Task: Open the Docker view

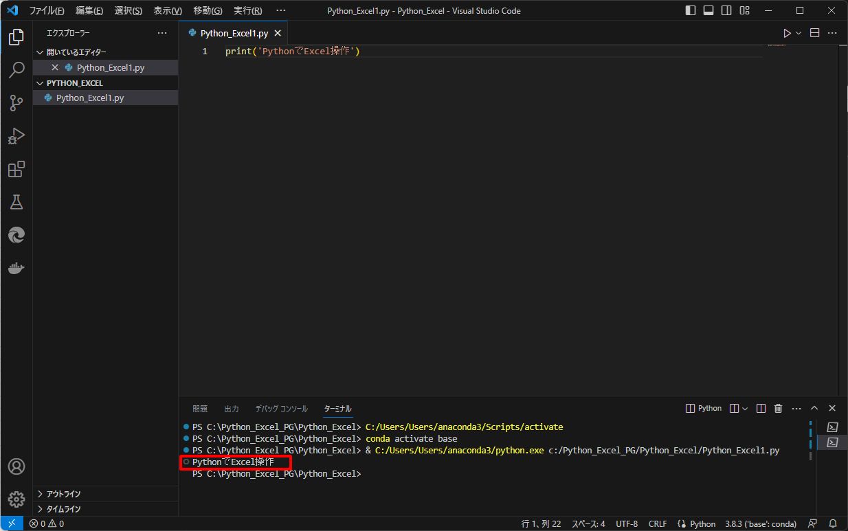Action: (x=16, y=268)
